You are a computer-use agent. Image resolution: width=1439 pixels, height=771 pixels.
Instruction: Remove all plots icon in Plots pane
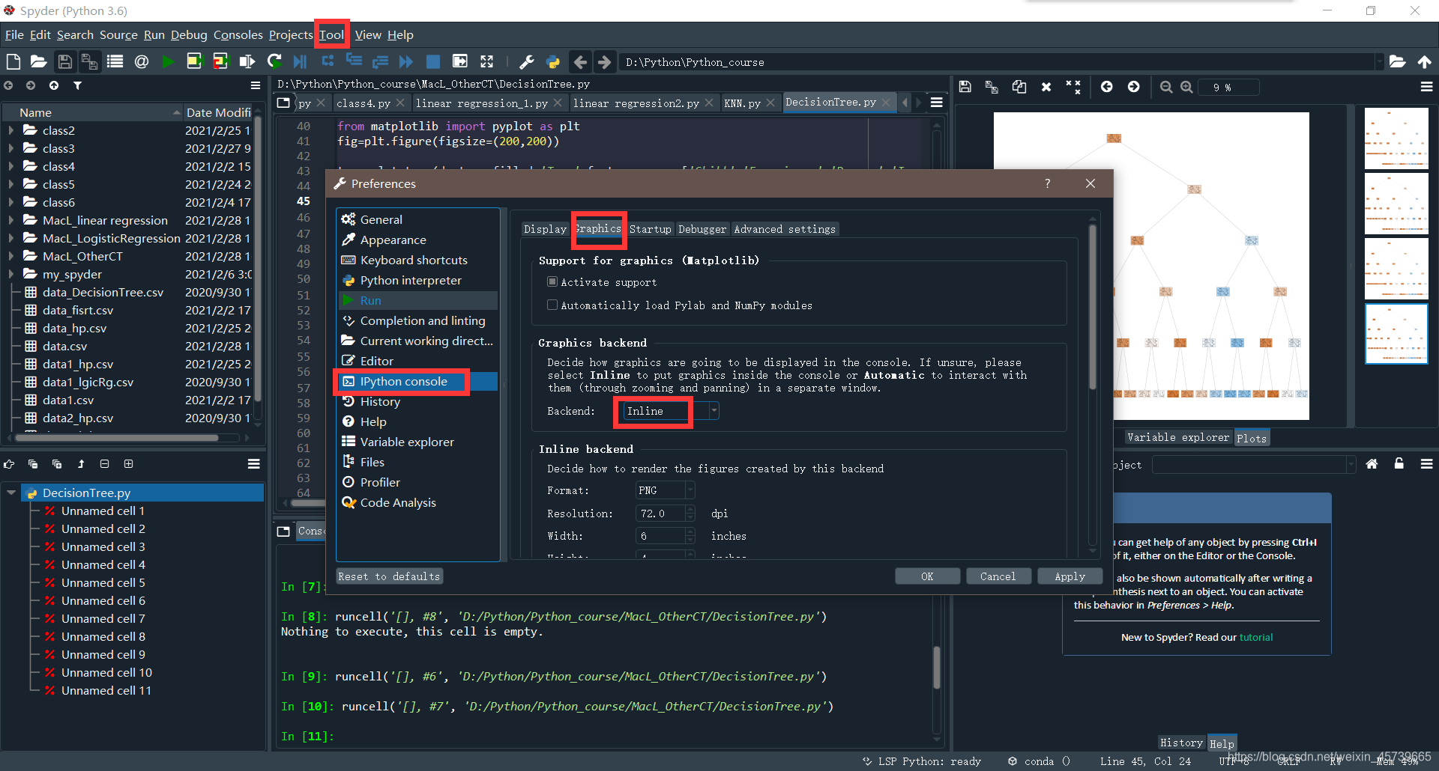(x=1073, y=87)
